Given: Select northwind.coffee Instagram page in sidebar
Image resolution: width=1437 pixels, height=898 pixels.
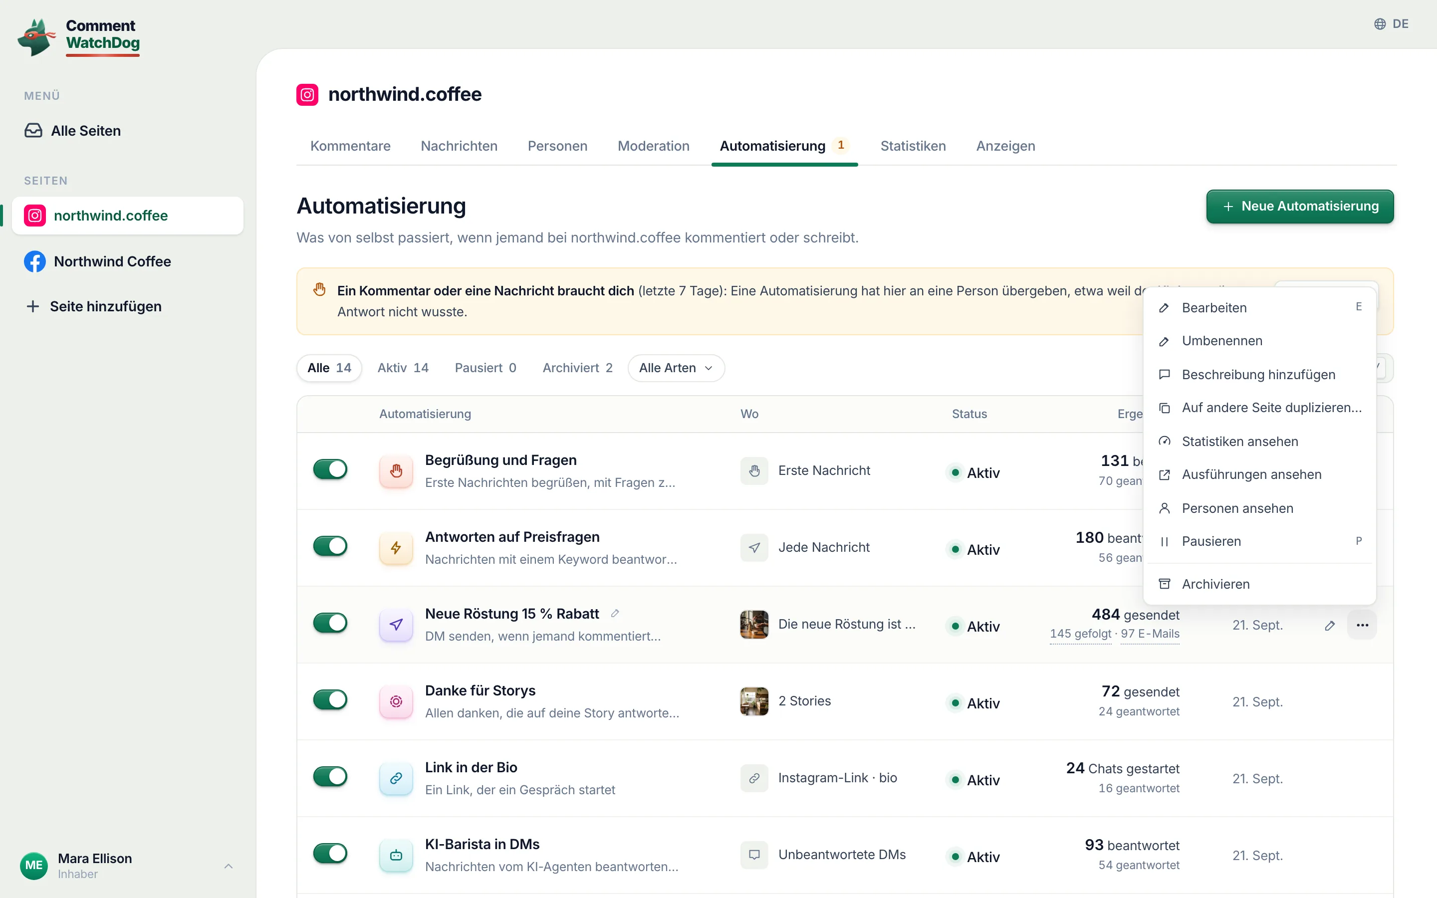Looking at the screenshot, I should pos(128,216).
